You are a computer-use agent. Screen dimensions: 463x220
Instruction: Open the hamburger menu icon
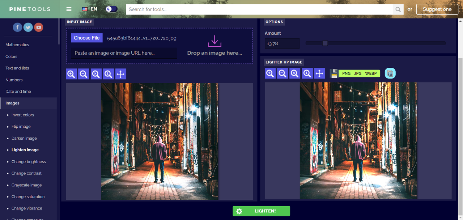click(x=69, y=9)
